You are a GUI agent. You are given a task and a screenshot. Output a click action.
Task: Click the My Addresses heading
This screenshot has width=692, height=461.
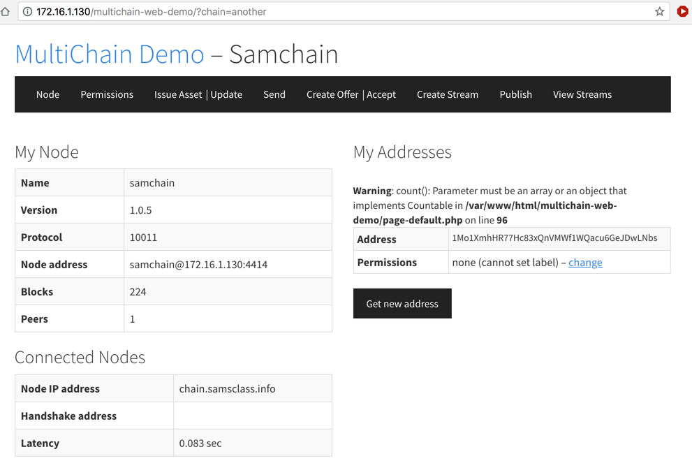pos(402,152)
